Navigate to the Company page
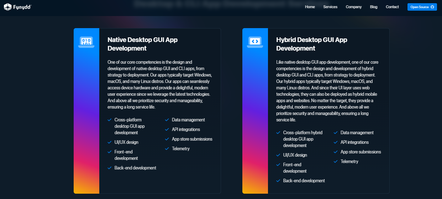Screen dimensions: 442x199 click(353, 7)
